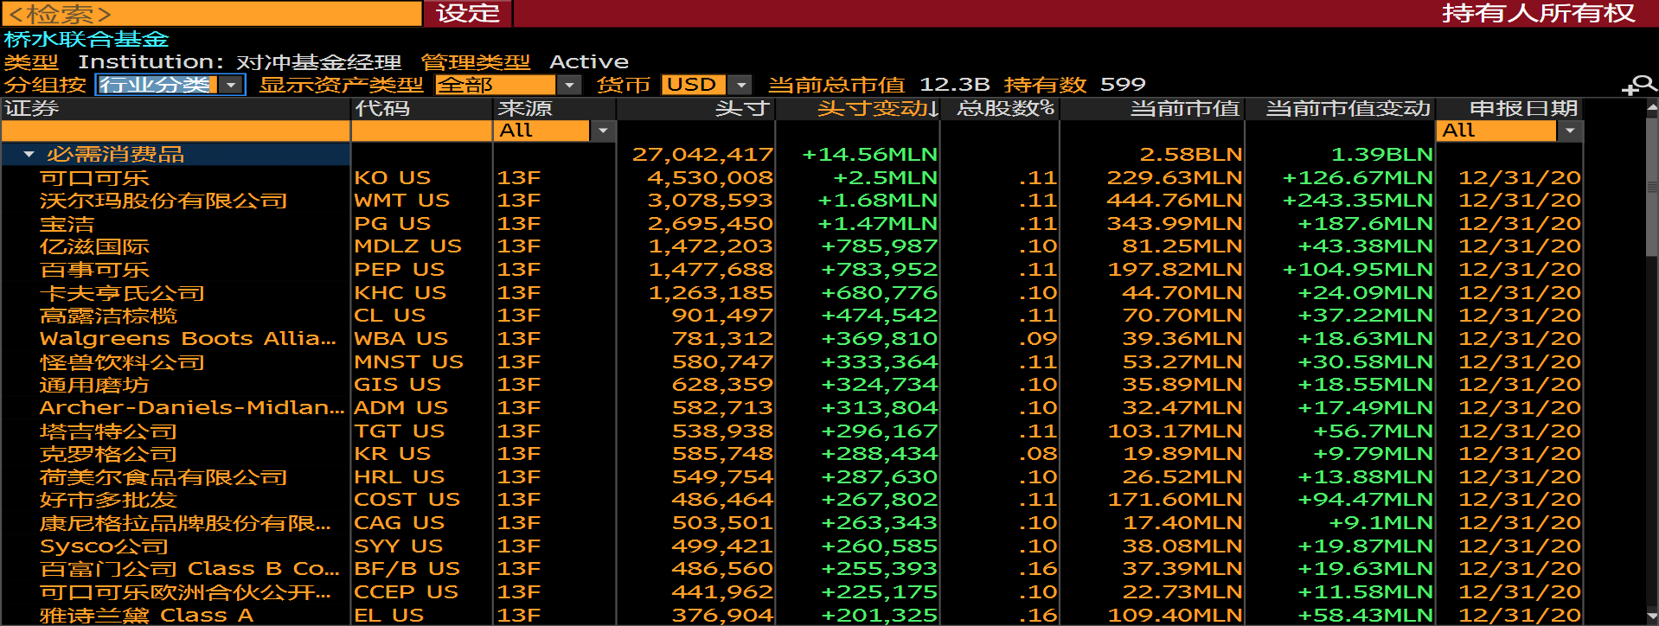
Task: Click the 当前市值 column header
Action: tap(1151, 108)
